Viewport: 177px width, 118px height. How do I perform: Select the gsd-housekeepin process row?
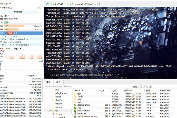coord(22,45)
